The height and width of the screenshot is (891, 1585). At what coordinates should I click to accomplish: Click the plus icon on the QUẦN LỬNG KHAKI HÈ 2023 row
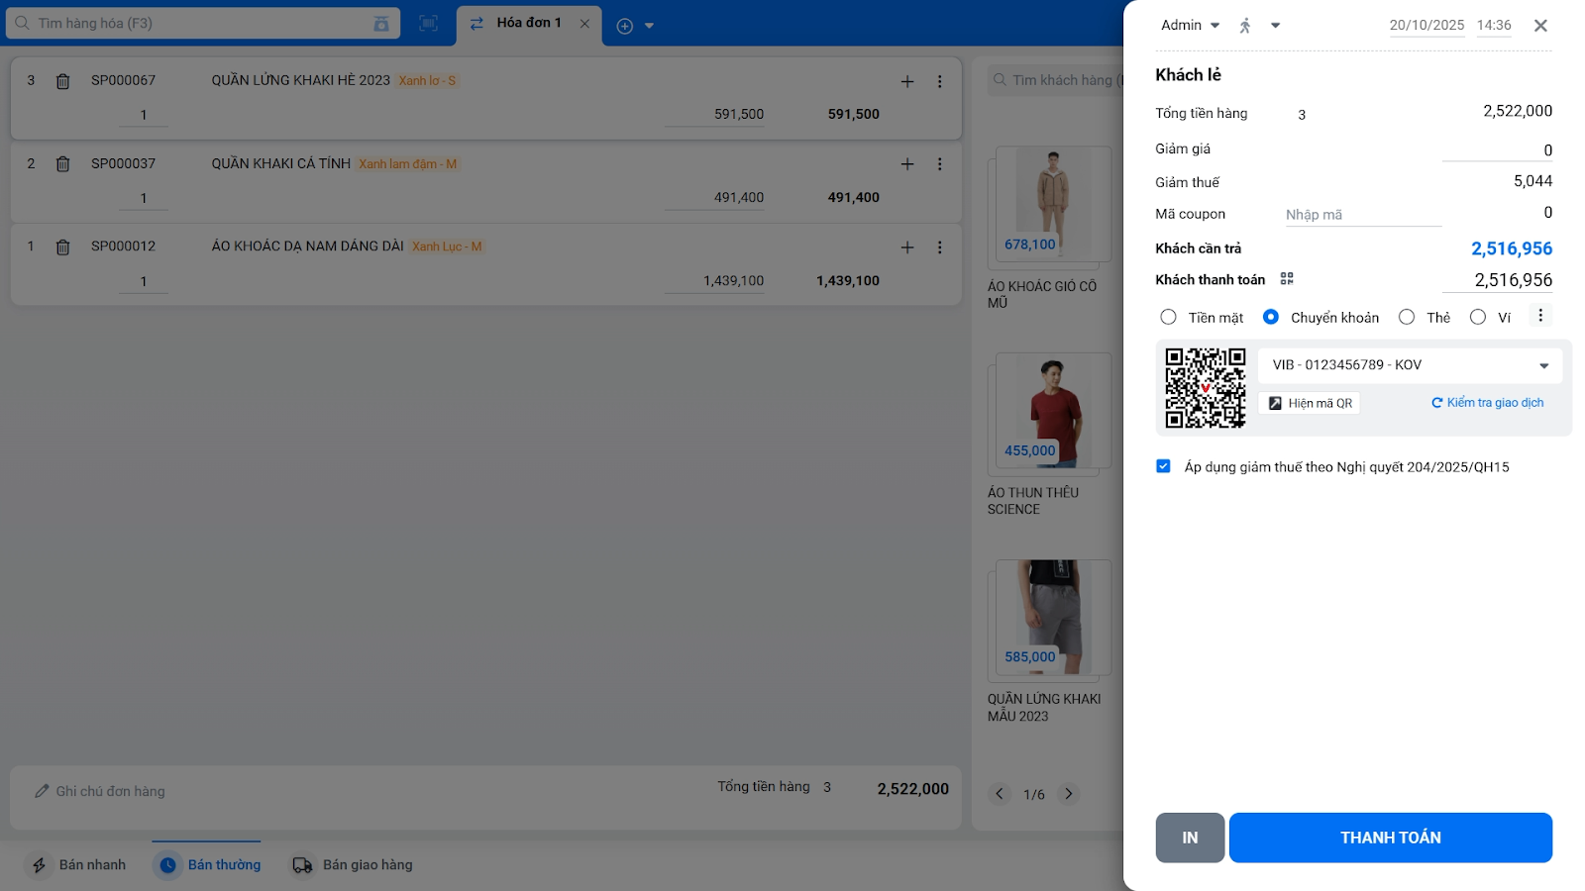coord(907,81)
